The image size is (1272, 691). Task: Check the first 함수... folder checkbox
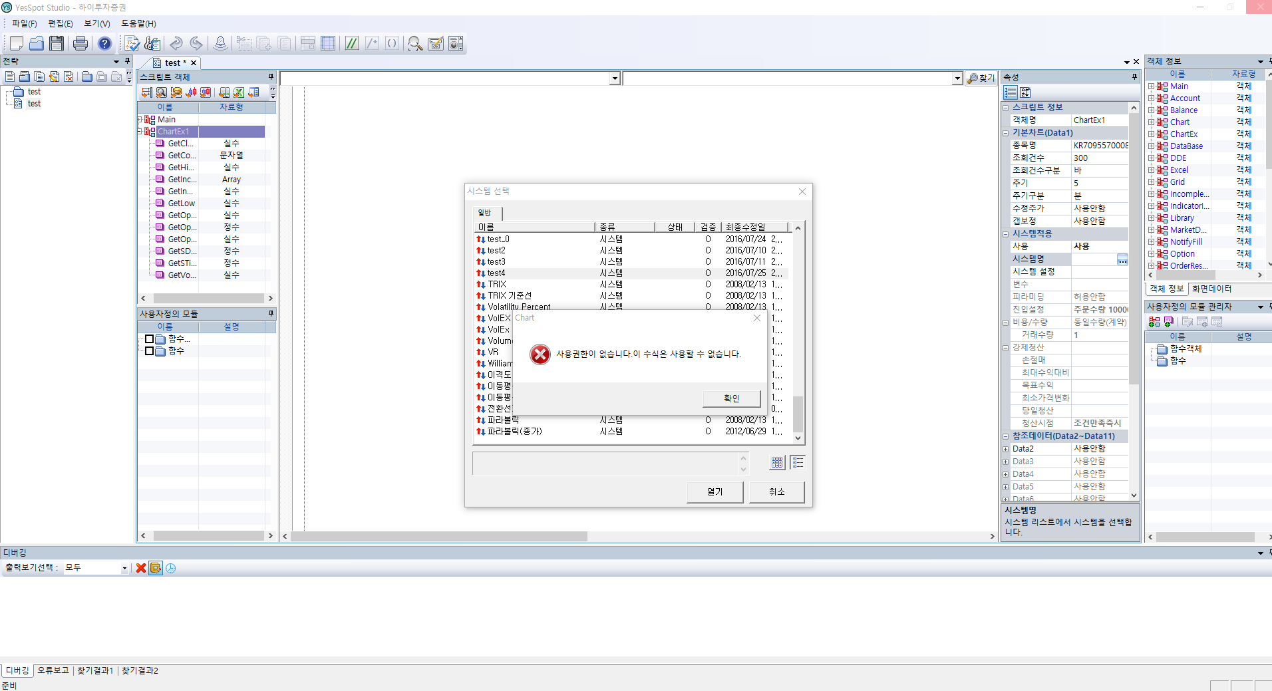point(150,339)
